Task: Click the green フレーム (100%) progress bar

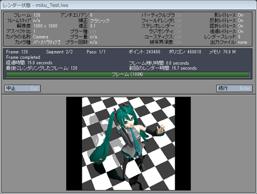Action: coord(127,75)
